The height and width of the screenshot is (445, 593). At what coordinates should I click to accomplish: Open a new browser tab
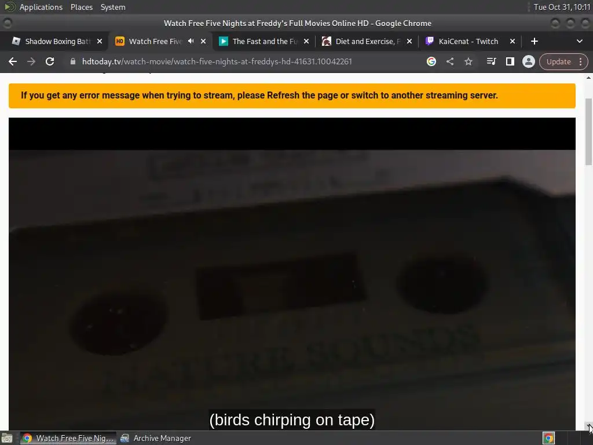[535, 41]
